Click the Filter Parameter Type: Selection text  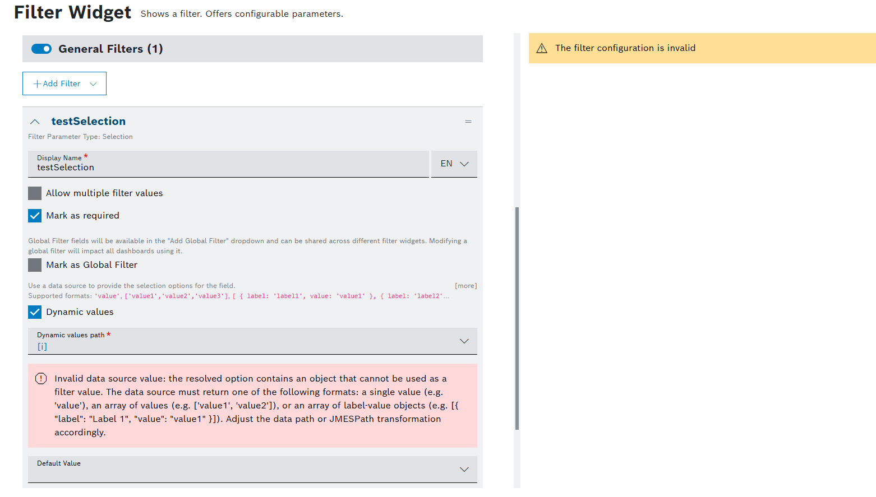[80, 137]
